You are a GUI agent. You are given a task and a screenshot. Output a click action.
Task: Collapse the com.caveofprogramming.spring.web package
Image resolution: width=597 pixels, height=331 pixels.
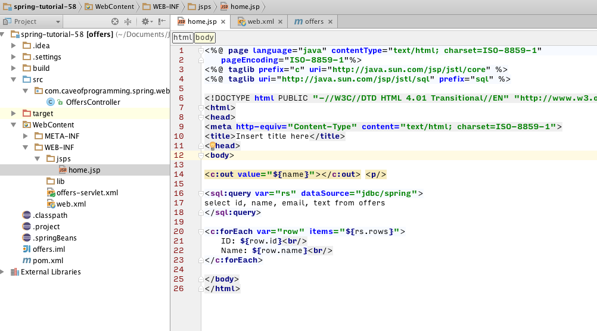tap(26, 91)
